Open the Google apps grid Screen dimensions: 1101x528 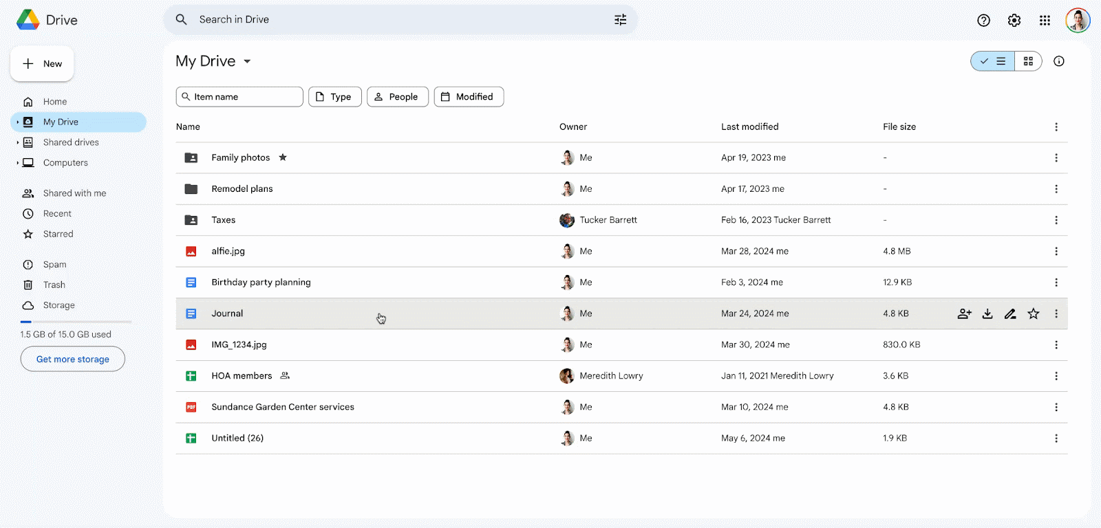(1045, 21)
